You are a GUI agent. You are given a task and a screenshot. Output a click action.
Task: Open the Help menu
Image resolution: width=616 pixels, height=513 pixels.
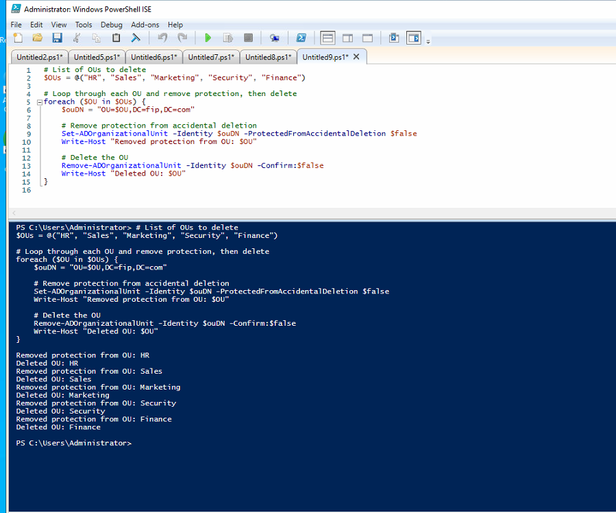[175, 25]
